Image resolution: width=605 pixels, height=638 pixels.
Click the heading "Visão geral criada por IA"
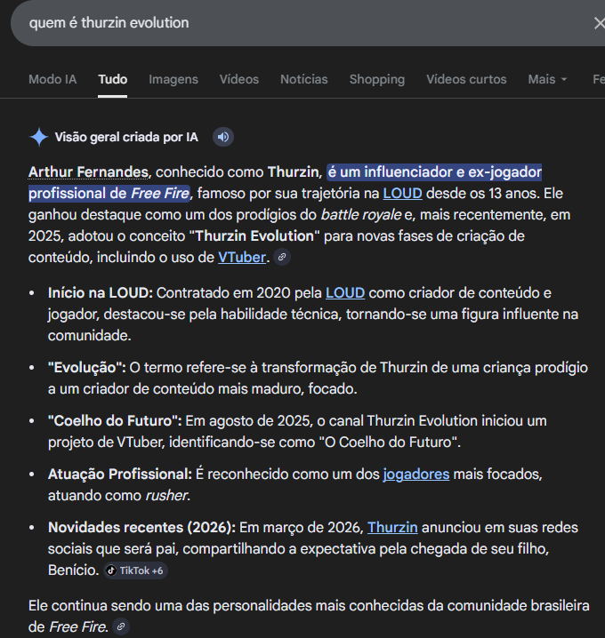click(x=126, y=137)
